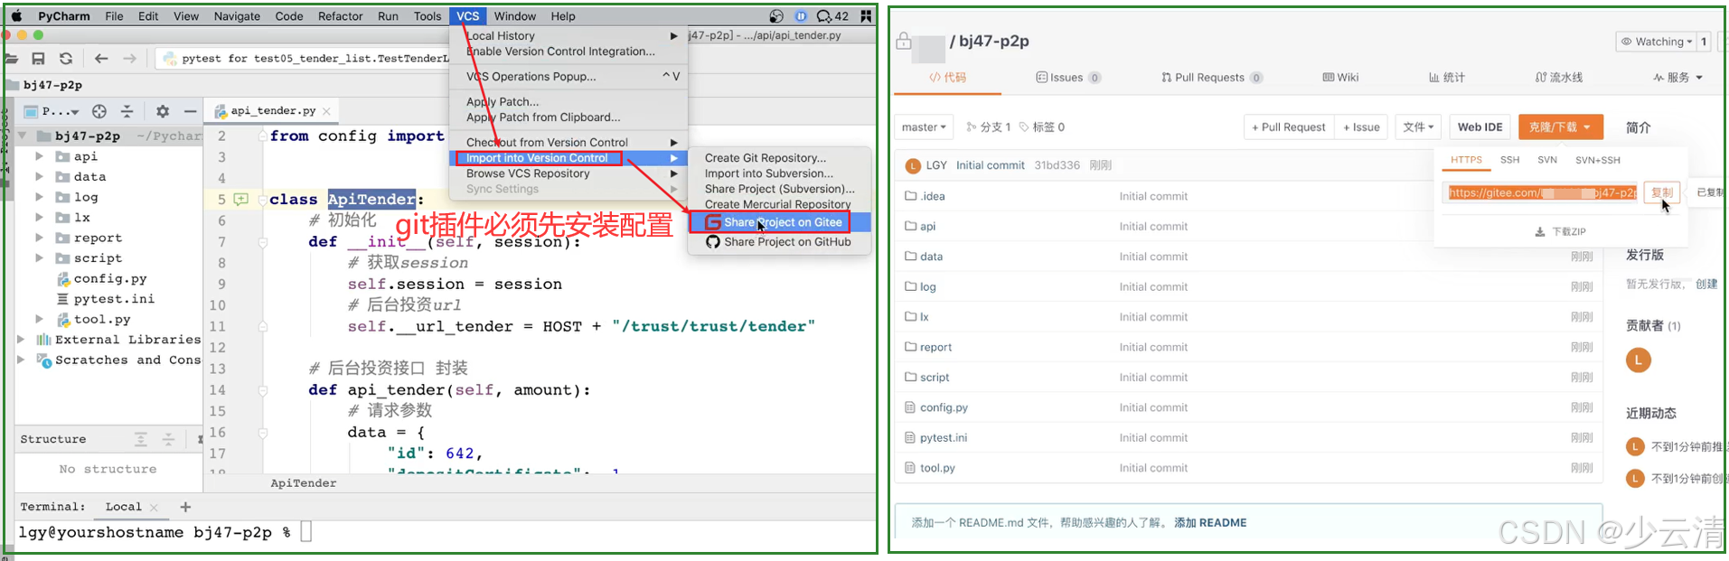1729x561 pixels.
Task: Click the + Pull Request button
Action: click(1288, 127)
